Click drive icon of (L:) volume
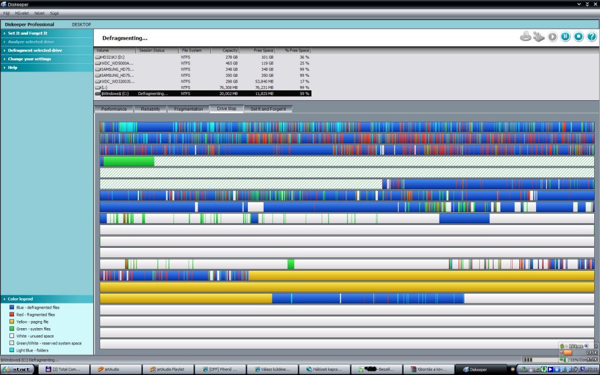This screenshot has height=375, width=600. pyautogui.click(x=98, y=88)
